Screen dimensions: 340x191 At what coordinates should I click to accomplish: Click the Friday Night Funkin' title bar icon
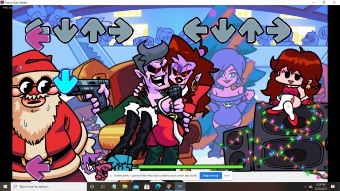click(2, 2)
